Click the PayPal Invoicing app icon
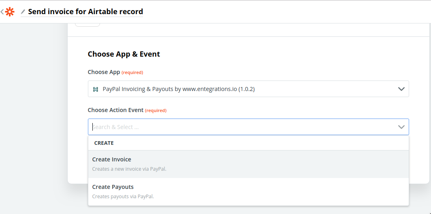The width and height of the screenshot is (431, 214). (95, 89)
